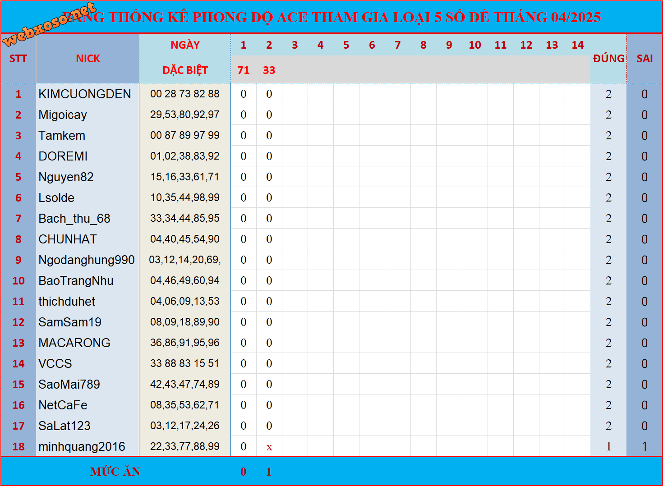
Task: Click the nick KIMCUONGDEN
Action: pyautogui.click(x=85, y=94)
